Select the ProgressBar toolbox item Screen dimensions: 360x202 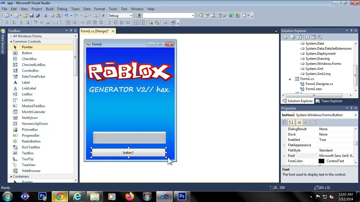click(x=31, y=136)
